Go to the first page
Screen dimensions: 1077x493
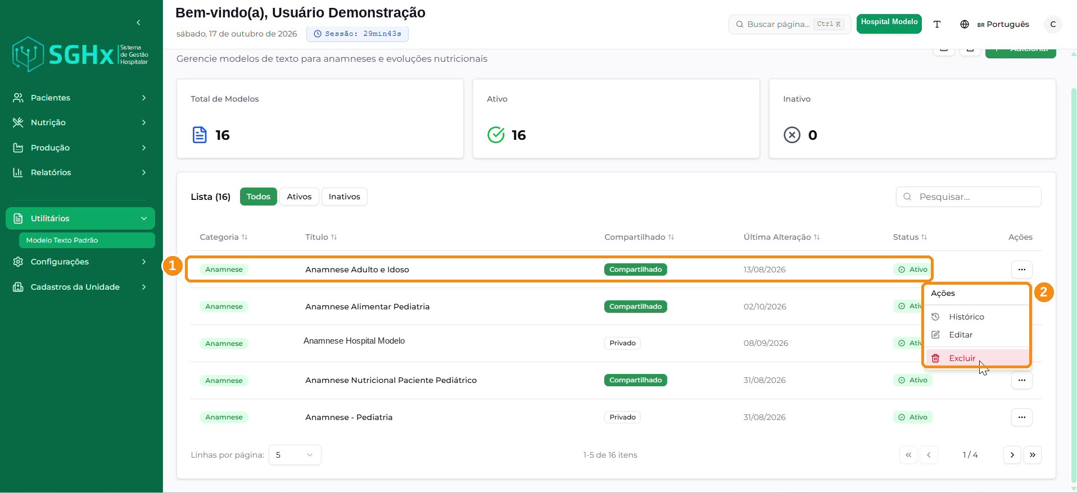(x=908, y=455)
